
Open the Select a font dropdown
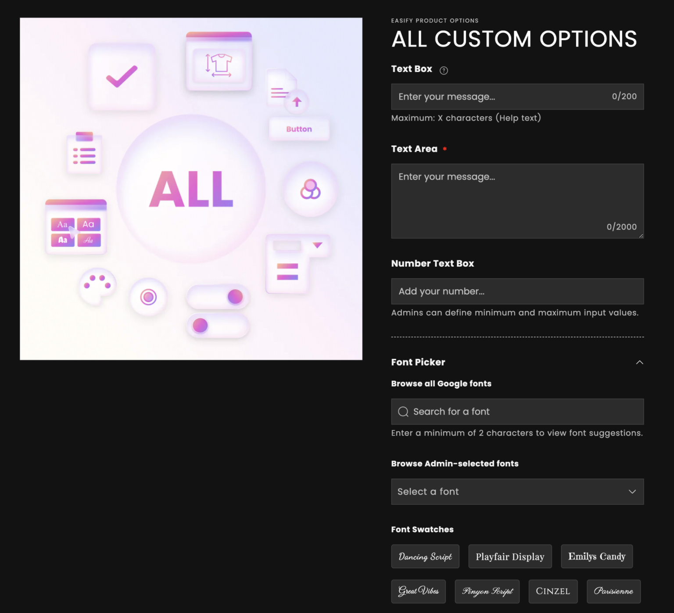(x=517, y=491)
